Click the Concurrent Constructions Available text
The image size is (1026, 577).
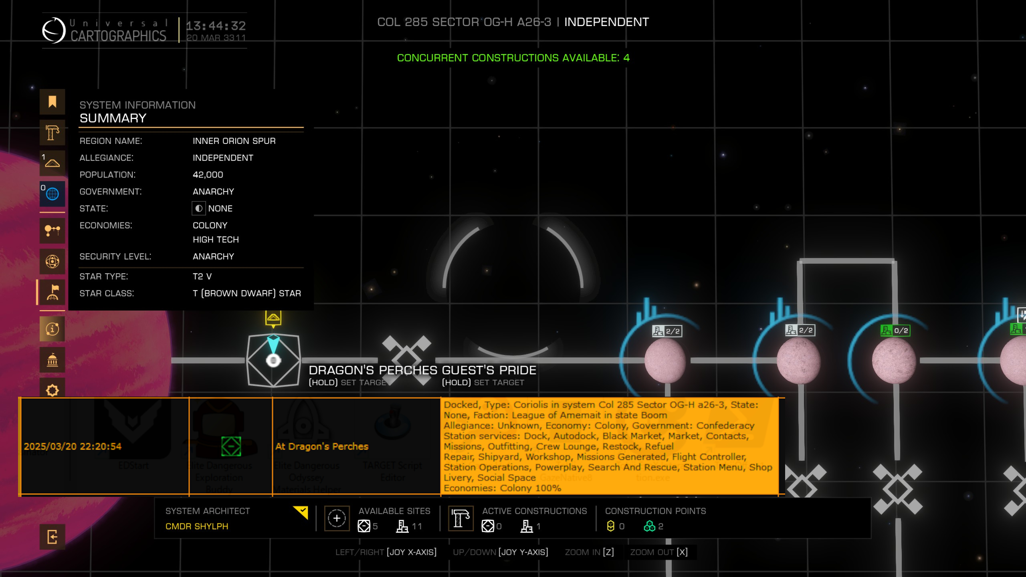coord(513,58)
